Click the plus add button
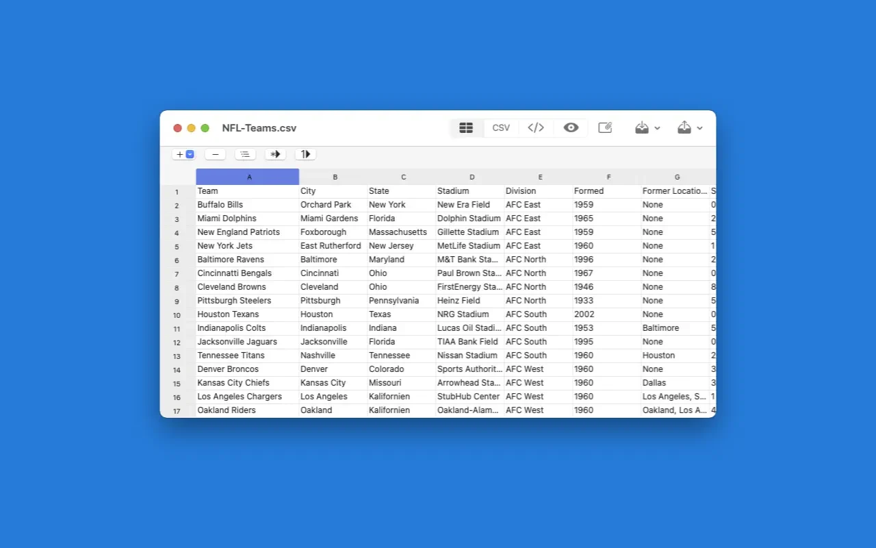The width and height of the screenshot is (876, 548). pyautogui.click(x=179, y=155)
